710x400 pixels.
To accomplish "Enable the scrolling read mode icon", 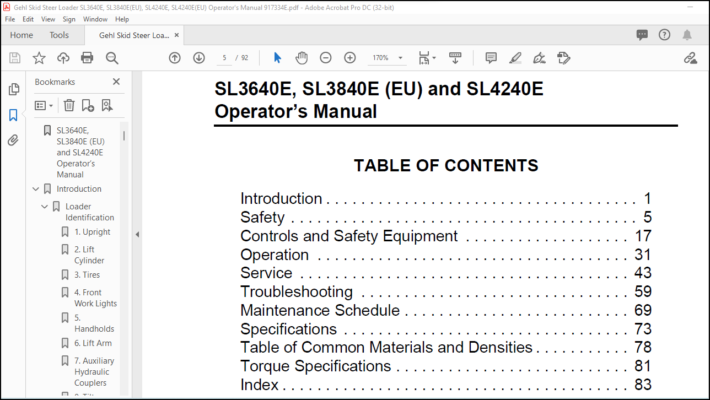I will point(455,58).
